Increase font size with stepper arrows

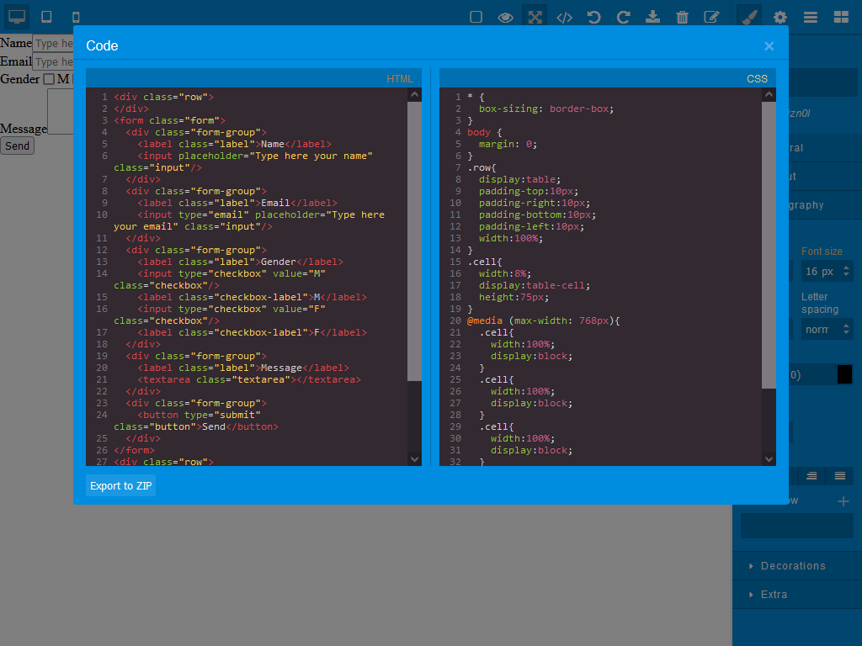tap(846, 268)
